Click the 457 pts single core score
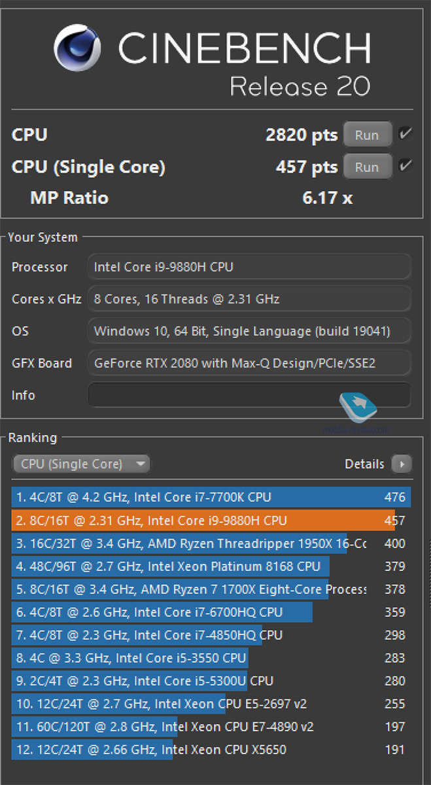The height and width of the screenshot is (785, 431). click(307, 167)
